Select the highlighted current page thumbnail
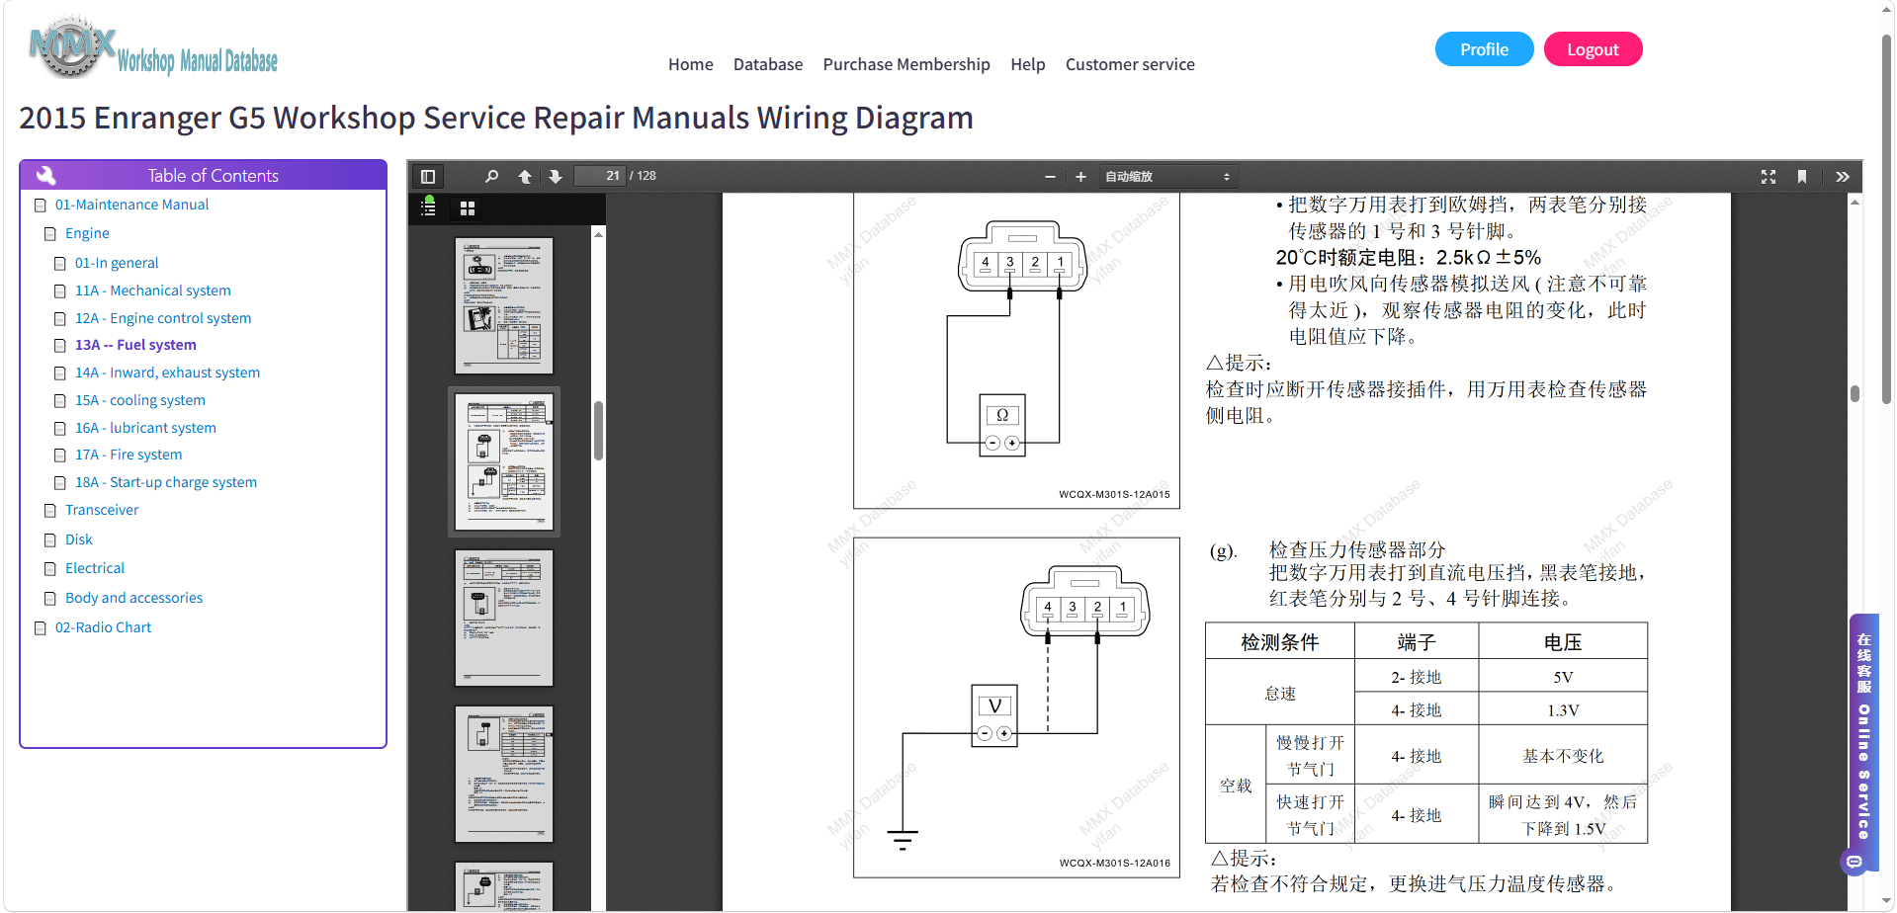This screenshot has width=1897, height=913. pos(504,461)
